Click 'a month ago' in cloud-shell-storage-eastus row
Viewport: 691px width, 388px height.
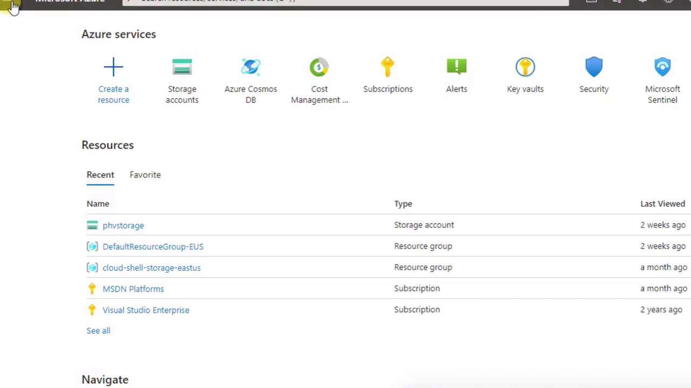coord(664,267)
